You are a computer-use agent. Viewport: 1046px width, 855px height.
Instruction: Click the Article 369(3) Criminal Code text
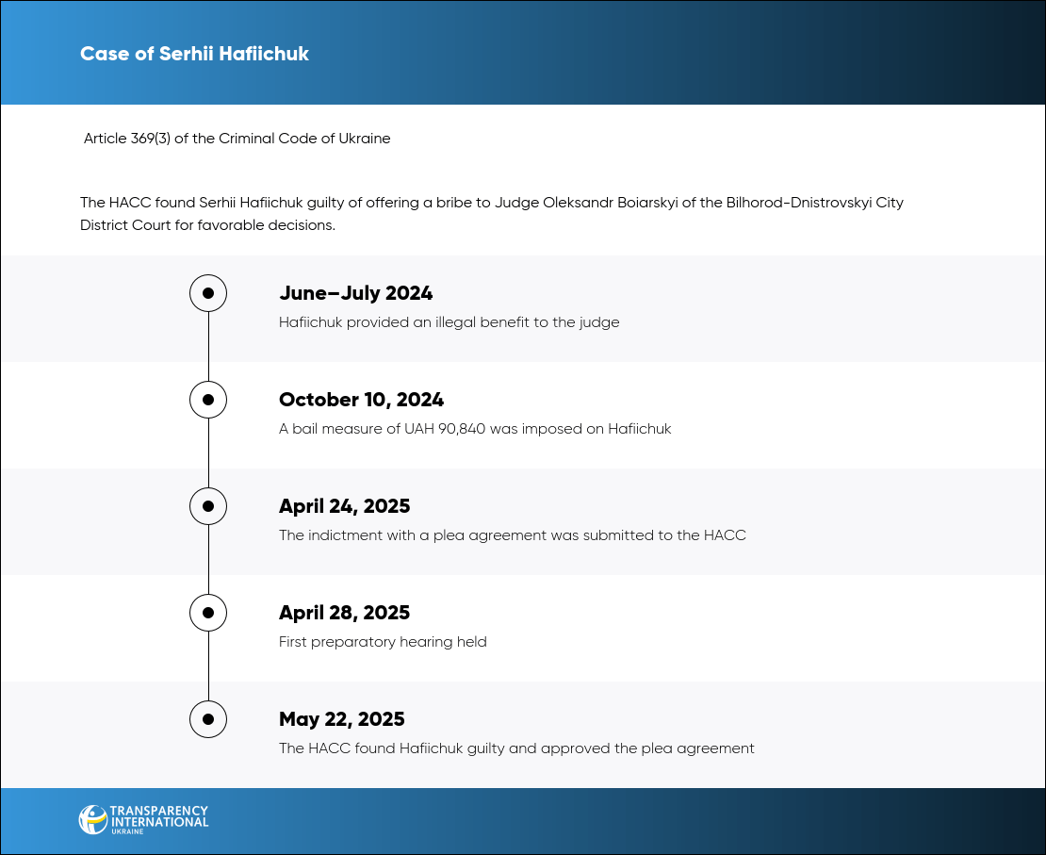coord(237,139)
